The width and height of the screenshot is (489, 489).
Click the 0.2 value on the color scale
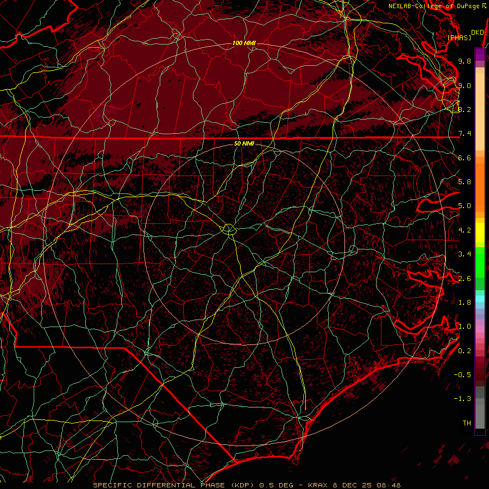(465, 350)
